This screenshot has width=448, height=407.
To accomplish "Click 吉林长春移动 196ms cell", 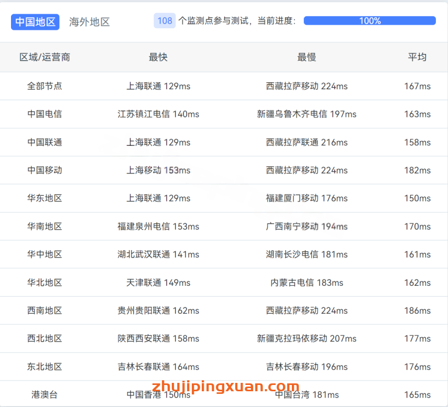I will 307,367.
